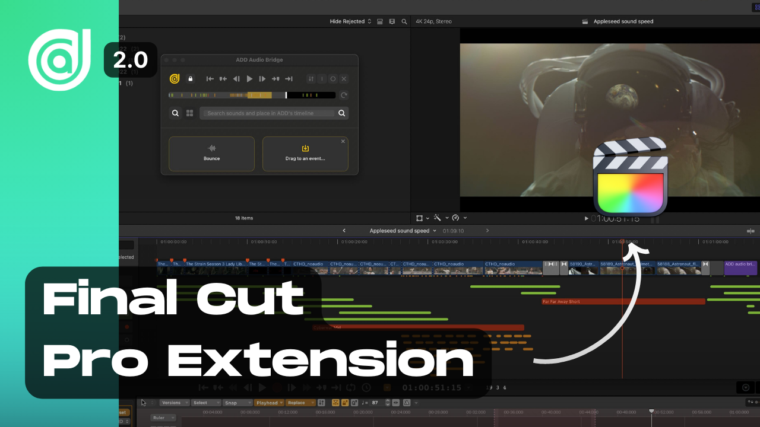Click the Audio Bridge overview timeline strip
Viewport: 760px width, 427px height.
click(252, 95)
